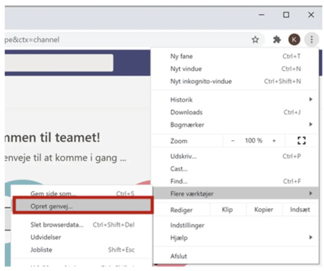Maximize the Chrome window

pyautogui.click(x=286, y=15)
